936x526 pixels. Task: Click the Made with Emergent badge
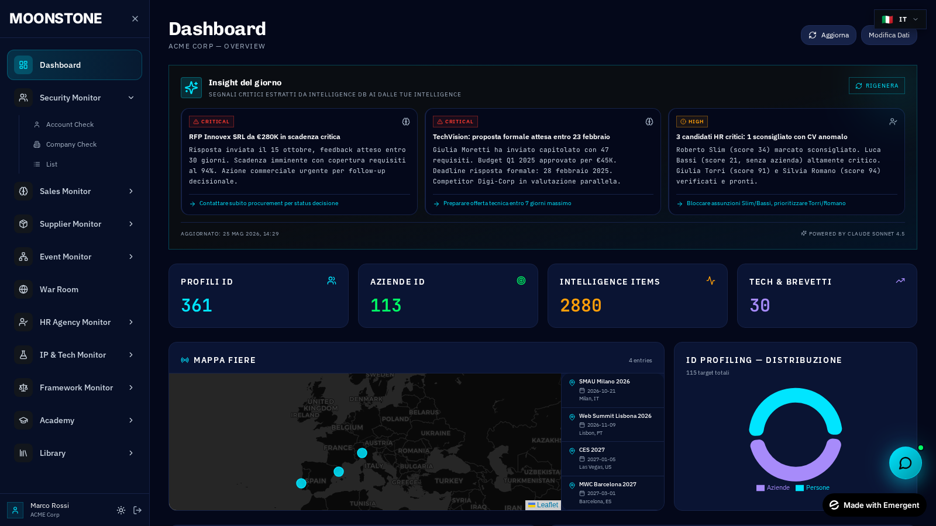[875, 505]
